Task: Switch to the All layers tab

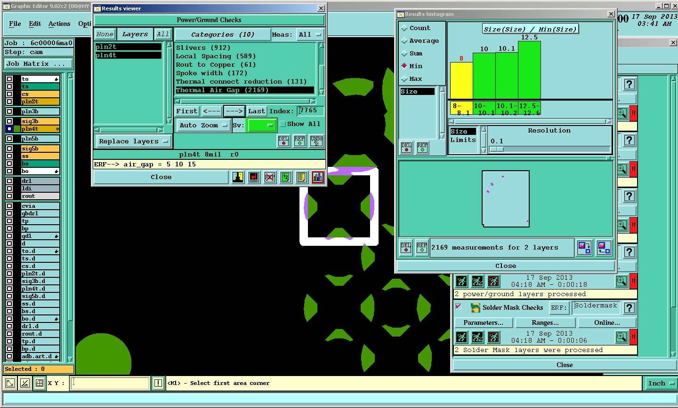Action: [x=163, y=34]
